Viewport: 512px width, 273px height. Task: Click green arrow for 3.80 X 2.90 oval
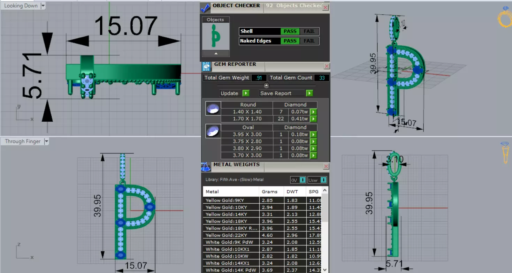(x=313, y=149)
